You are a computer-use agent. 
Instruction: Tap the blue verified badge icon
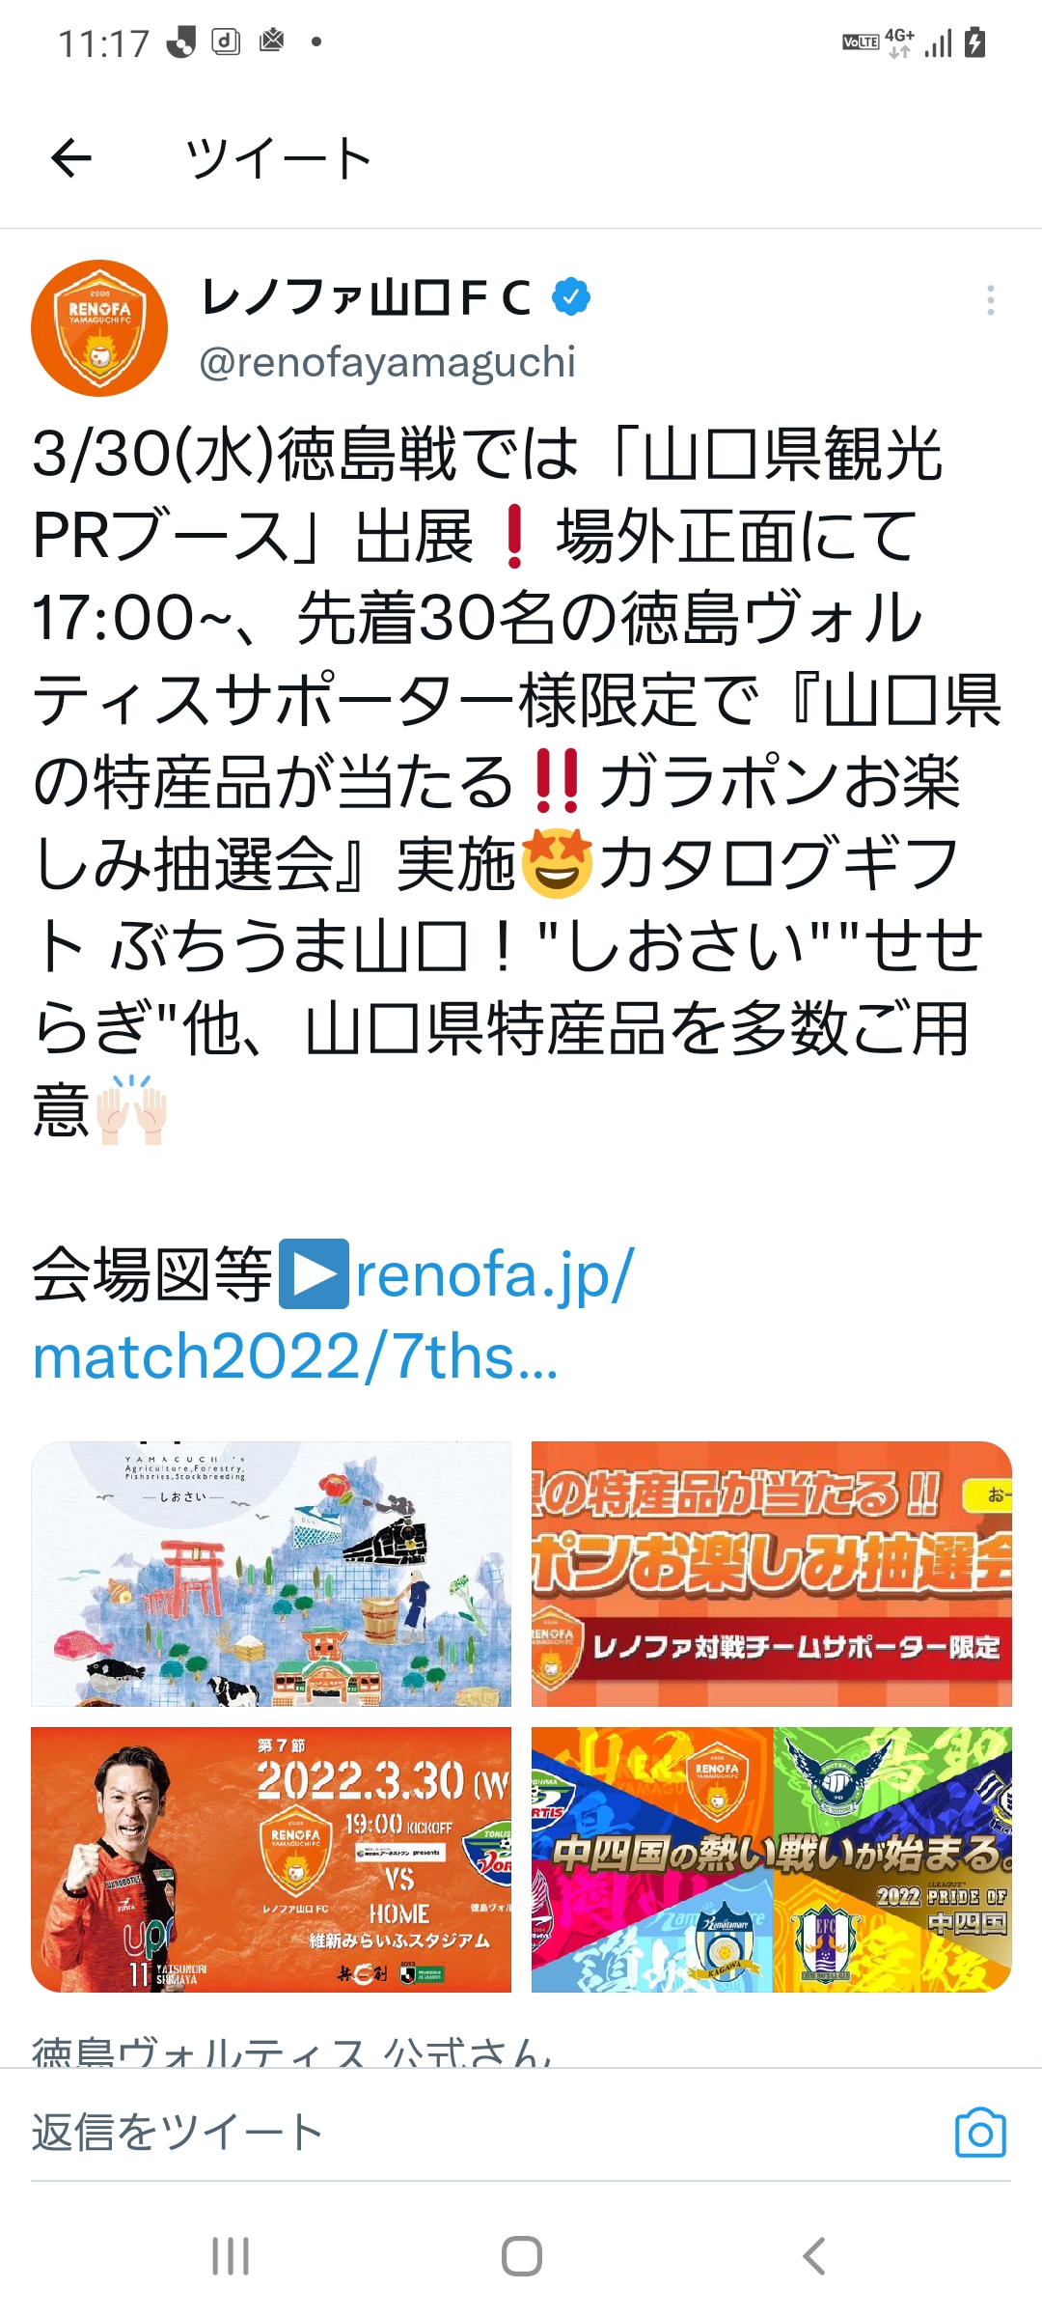(571, 296)
